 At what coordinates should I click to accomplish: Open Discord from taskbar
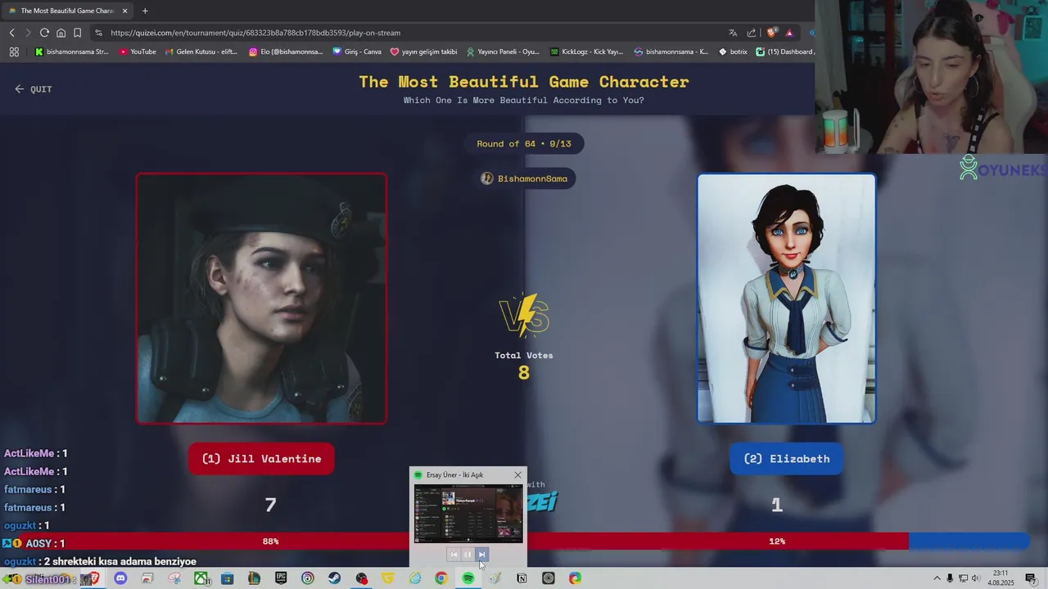coord(120,578)
